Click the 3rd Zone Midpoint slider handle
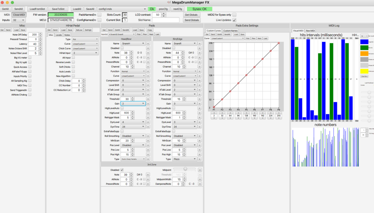The image size is (374, 213). [185, 169]
